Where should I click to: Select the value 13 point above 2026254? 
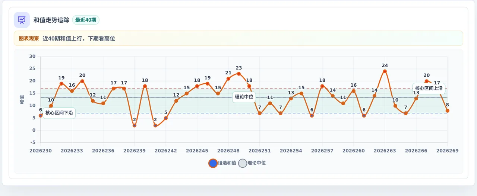click(291, 99)
